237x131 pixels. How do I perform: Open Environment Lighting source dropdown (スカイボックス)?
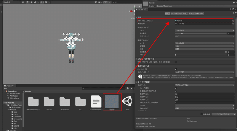click(204, 30)
